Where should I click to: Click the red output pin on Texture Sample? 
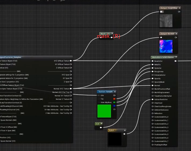click(x=114, y=99)
